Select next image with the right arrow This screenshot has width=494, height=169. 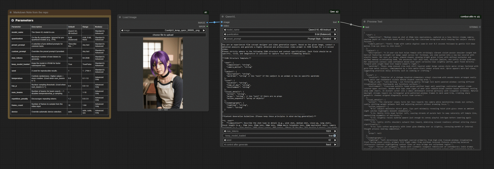204,30
